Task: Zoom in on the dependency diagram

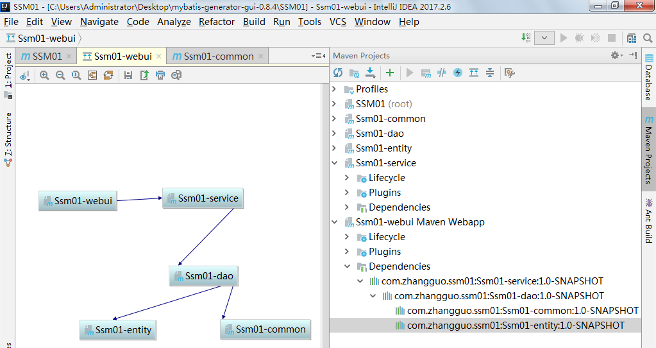Action: pyautogui.click(x=44, y=75)
